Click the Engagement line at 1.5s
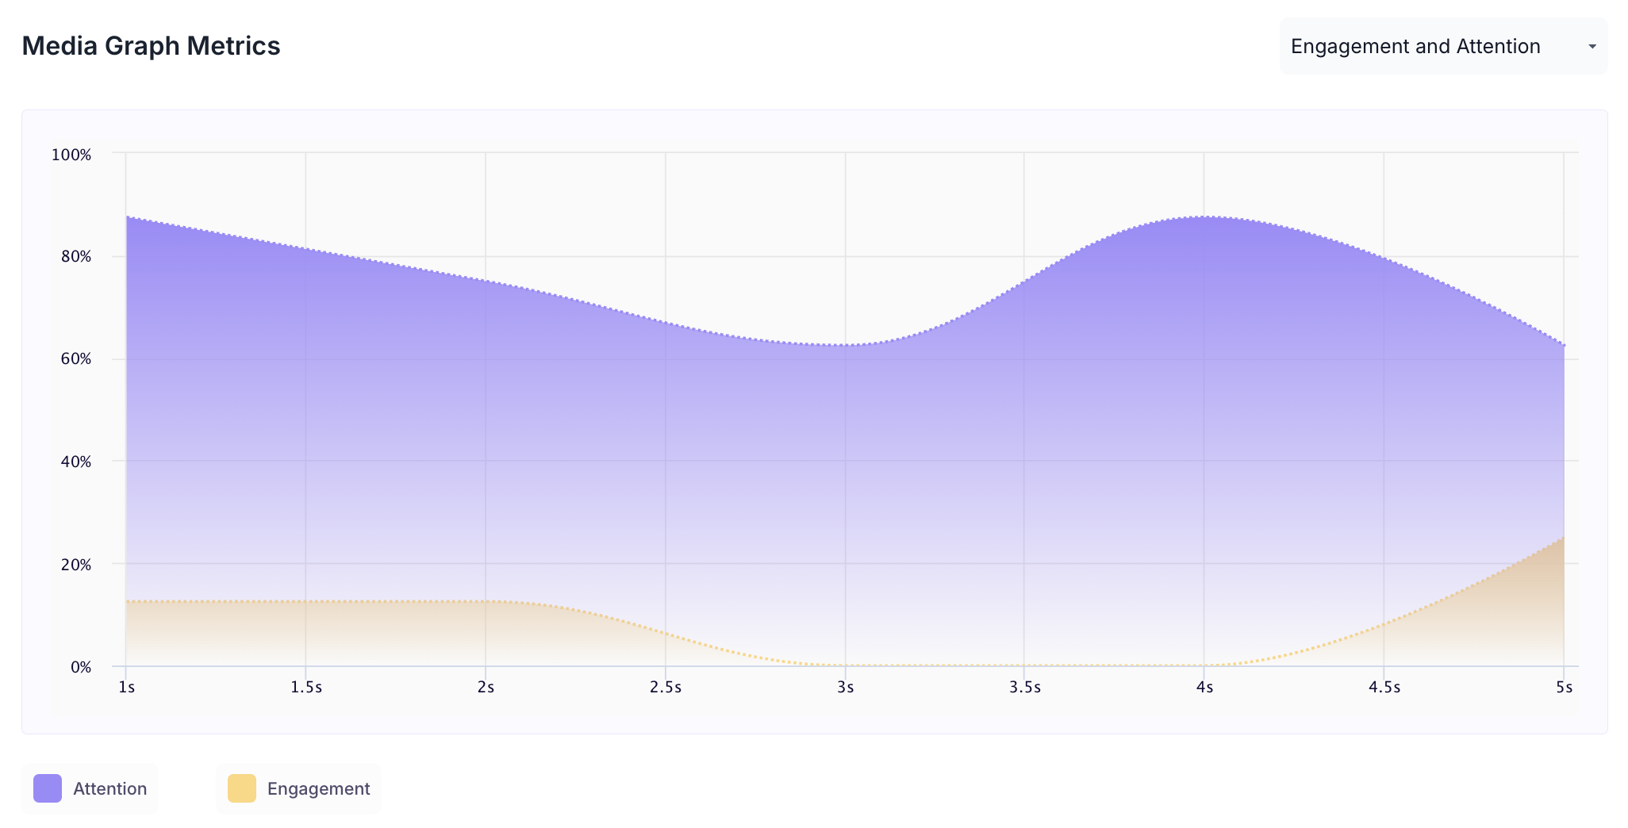The image size is (1628, 828). [305, 601]
